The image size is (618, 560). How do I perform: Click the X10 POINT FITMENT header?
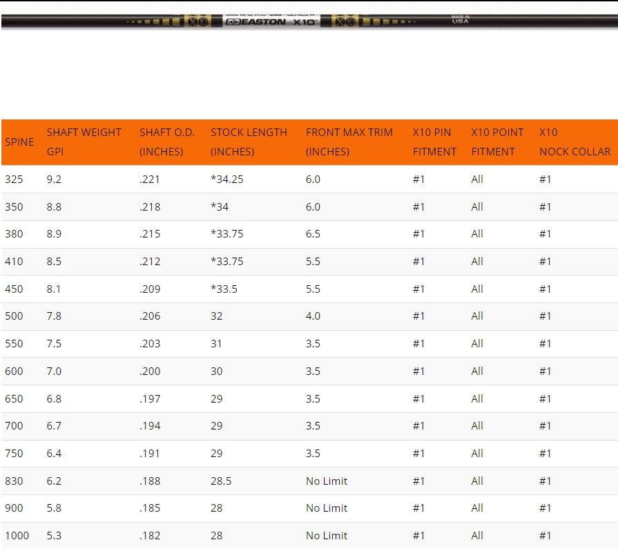[x=497, y=142]
